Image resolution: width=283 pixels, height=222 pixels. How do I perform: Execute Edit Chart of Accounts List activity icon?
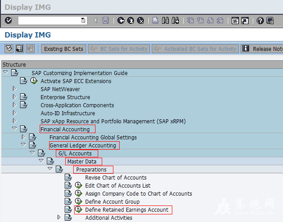79,185
